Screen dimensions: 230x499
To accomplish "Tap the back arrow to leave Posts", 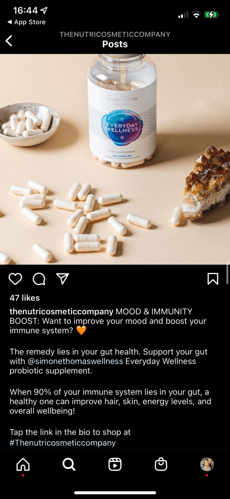I will coord(9,41).
